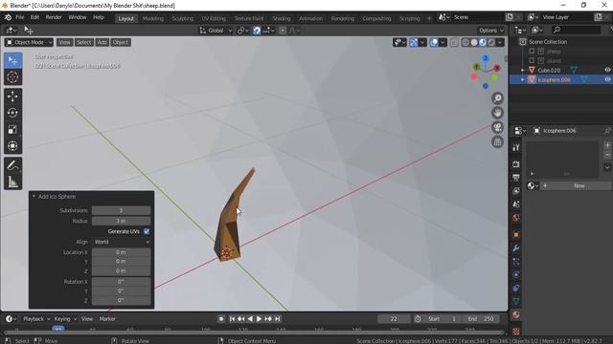Open the Render menu
613x344 pixels.
54,17
